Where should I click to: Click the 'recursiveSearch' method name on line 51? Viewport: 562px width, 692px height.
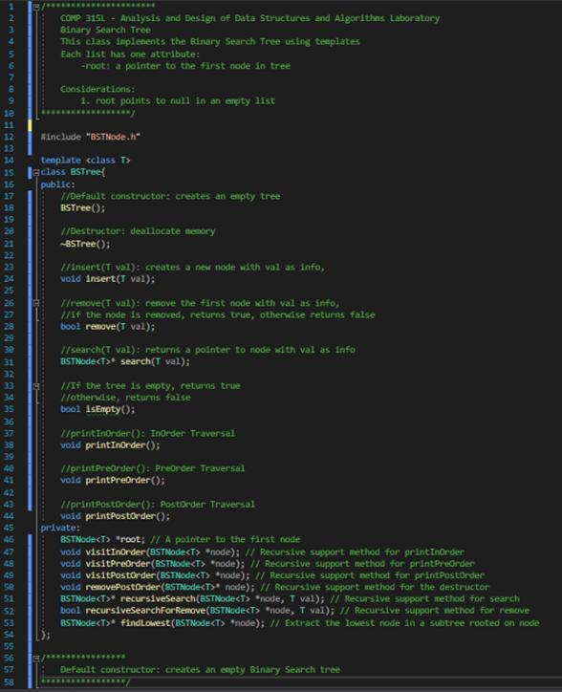pyautogui.click(x=158, y=599)
